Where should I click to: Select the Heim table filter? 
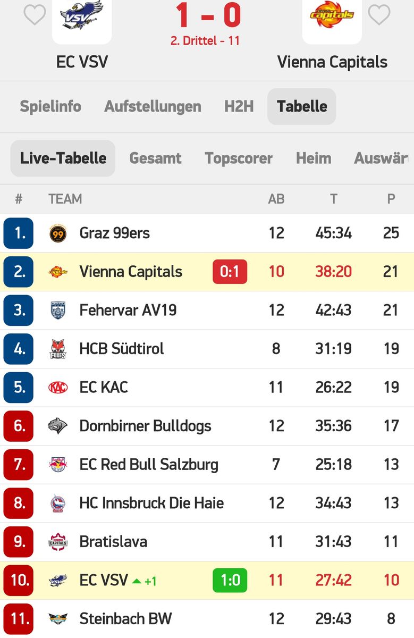coord(314,158)
